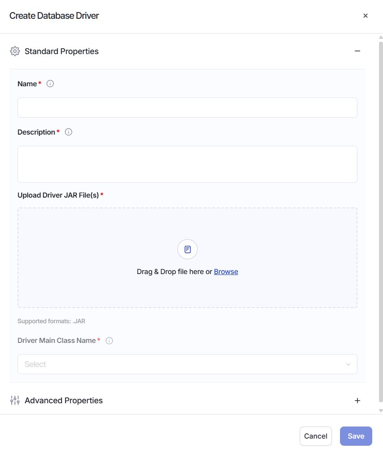Screen dimensions: 383x452
Task: Click the Browse link to choose a file
Action: tap(226, 271)
